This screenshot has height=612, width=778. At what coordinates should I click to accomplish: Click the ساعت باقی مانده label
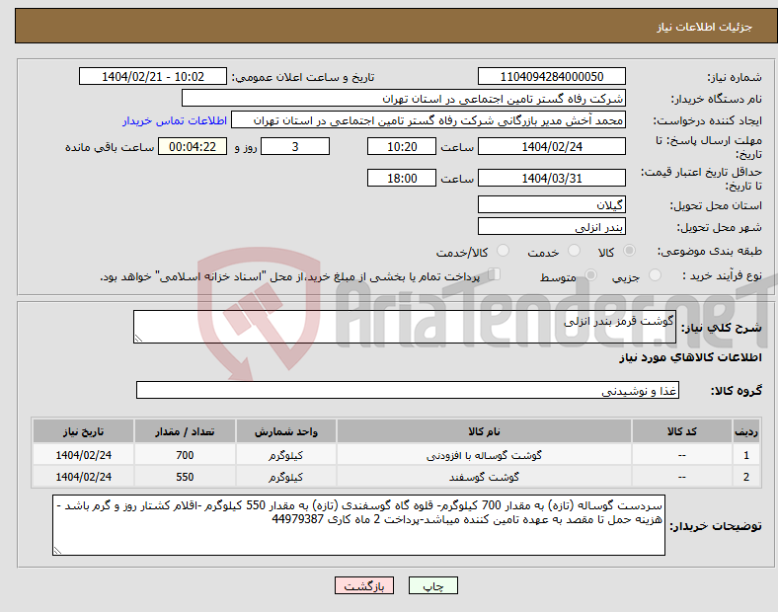click(x=110, y=147)
